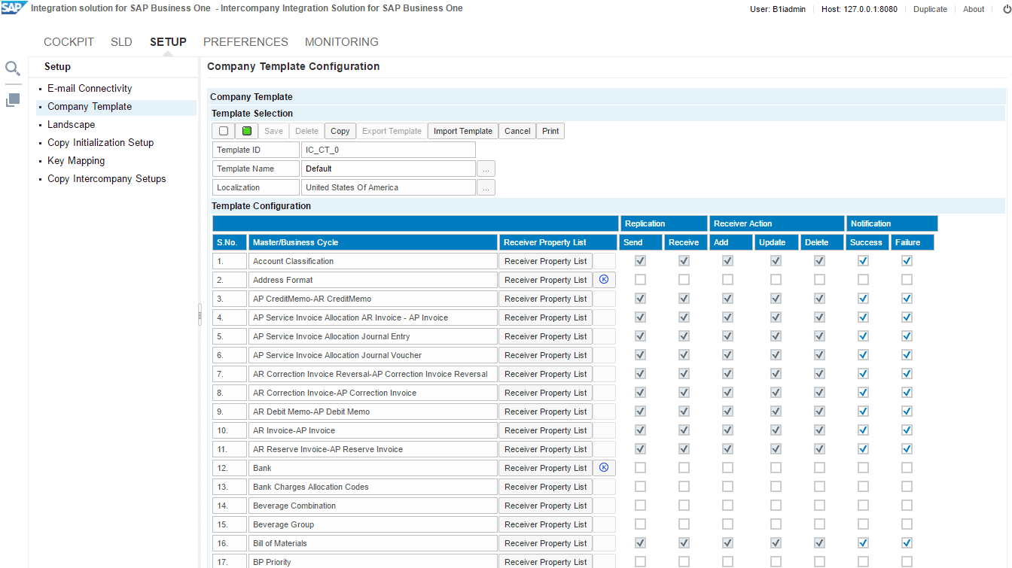The width and height of the screenshot is (1012, 568).
Task: Open the search magnifier in the left rail
Action: (x=13, y=69)
